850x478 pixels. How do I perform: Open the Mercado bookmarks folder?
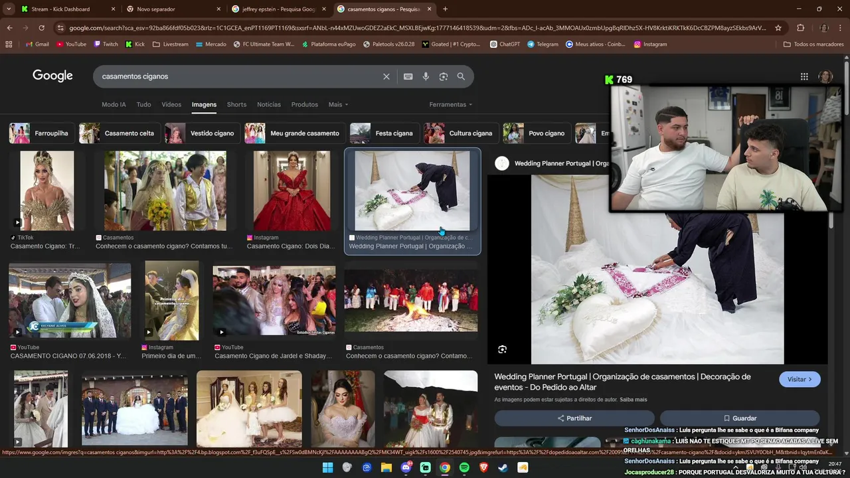211,44
